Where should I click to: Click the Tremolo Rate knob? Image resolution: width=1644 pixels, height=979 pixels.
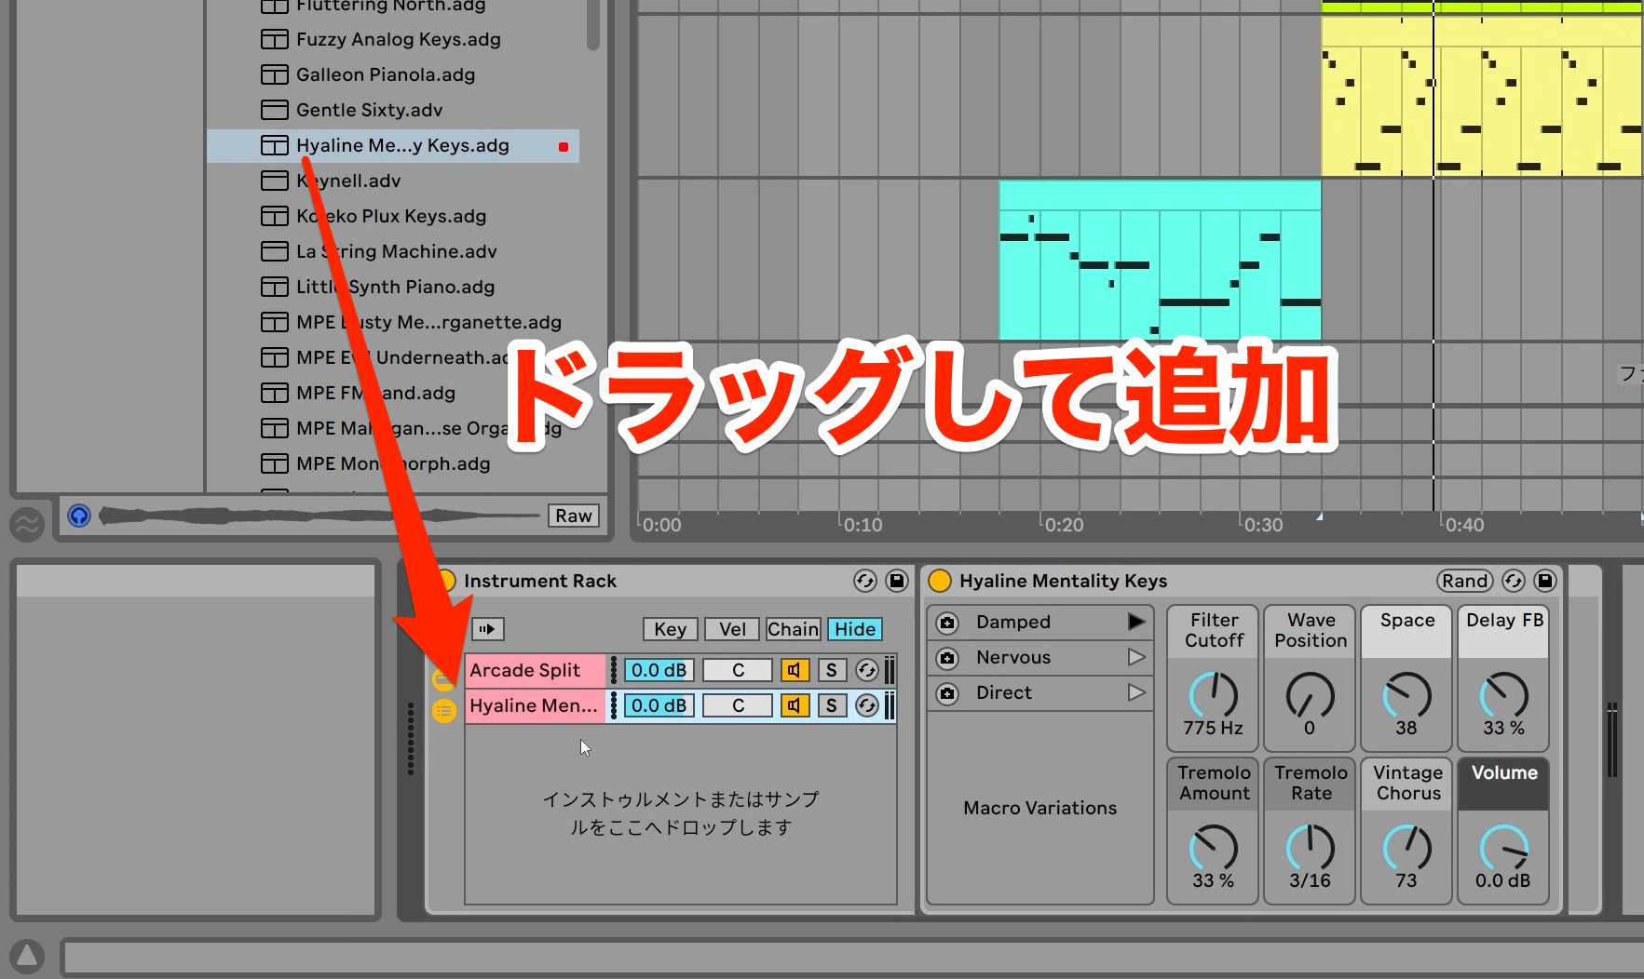pyautogui.click(x=1311, y=848)
